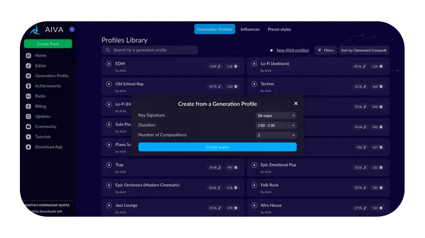
Task: Play the Folk Rock profile preview
Action: point(254,185)
